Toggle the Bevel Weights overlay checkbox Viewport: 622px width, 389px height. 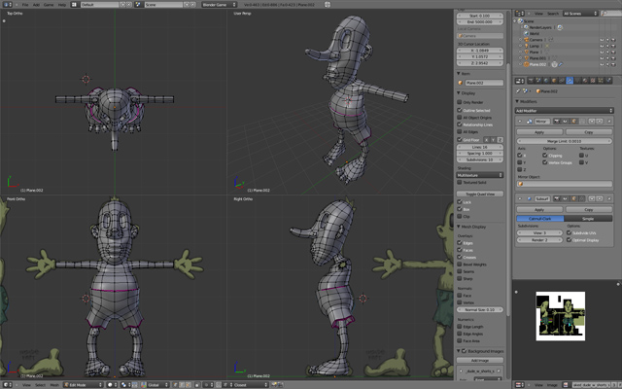coord(461,264)
